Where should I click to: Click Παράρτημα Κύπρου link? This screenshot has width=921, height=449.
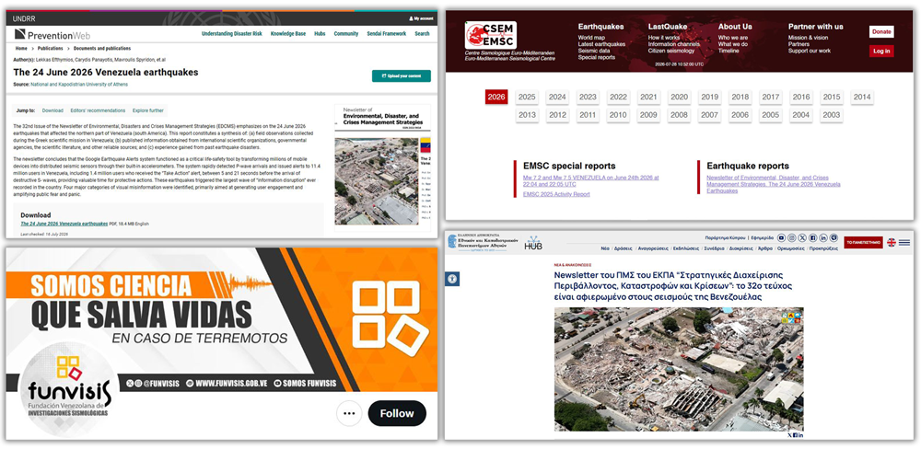pos(726,237)
